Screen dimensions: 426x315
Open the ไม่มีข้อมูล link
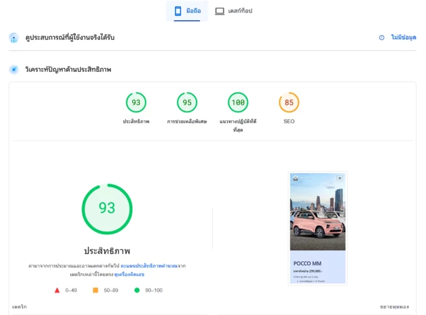[403, 37]
